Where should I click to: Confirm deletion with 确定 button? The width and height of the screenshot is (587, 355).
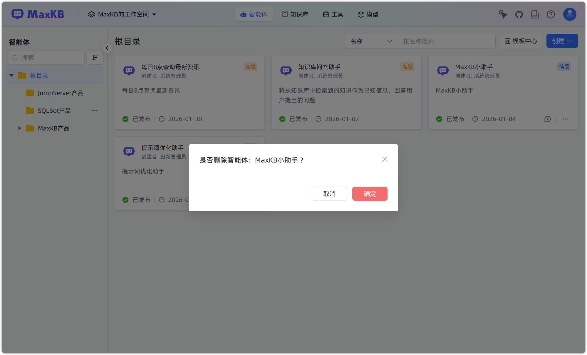(x=370, y=194)
